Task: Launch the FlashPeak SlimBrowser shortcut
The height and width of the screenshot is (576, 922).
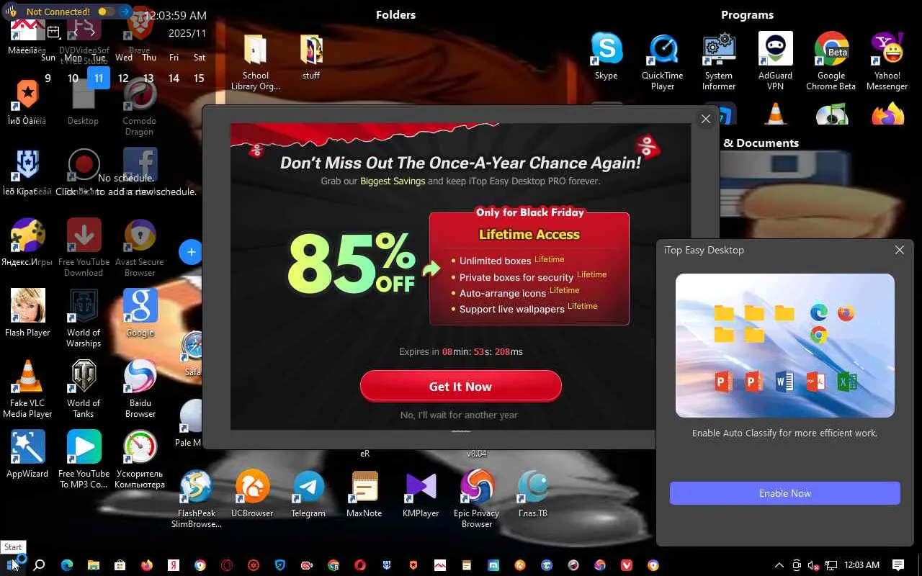Action: point(196,499)
